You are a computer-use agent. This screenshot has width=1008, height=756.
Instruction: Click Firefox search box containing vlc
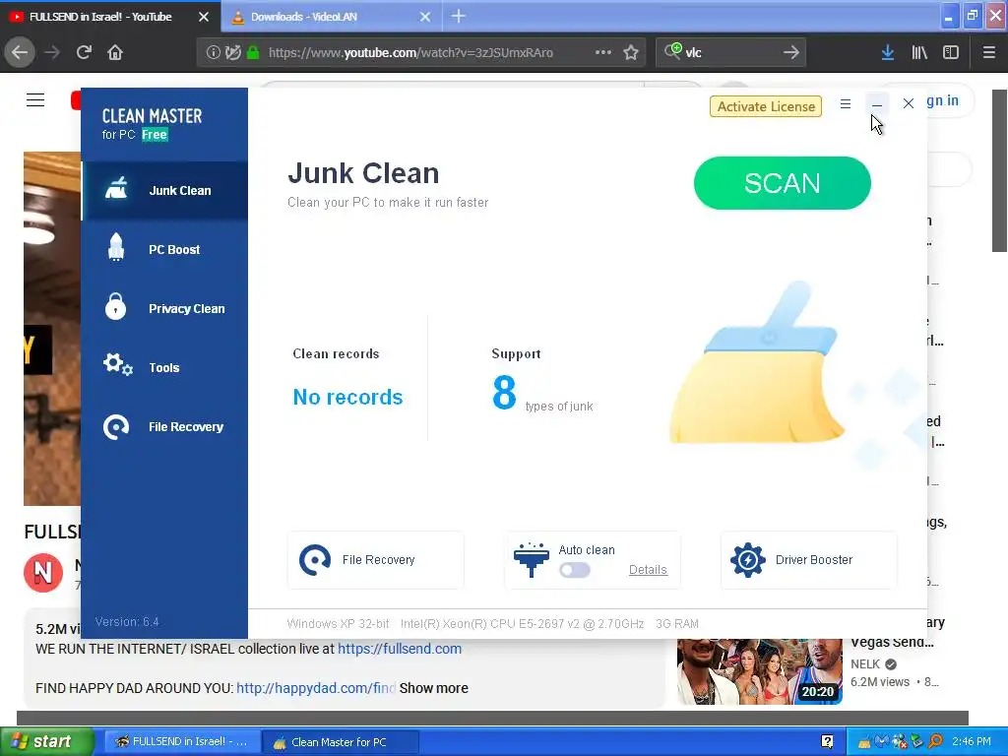729,53
